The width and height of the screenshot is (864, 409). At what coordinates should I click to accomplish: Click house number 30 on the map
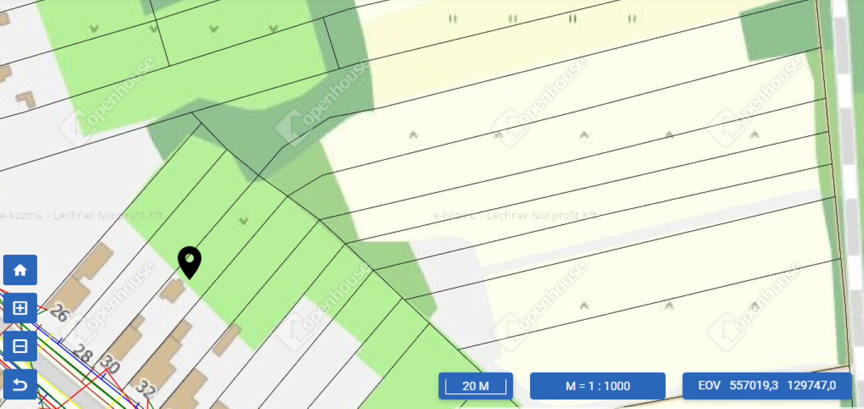click(109, 364)
